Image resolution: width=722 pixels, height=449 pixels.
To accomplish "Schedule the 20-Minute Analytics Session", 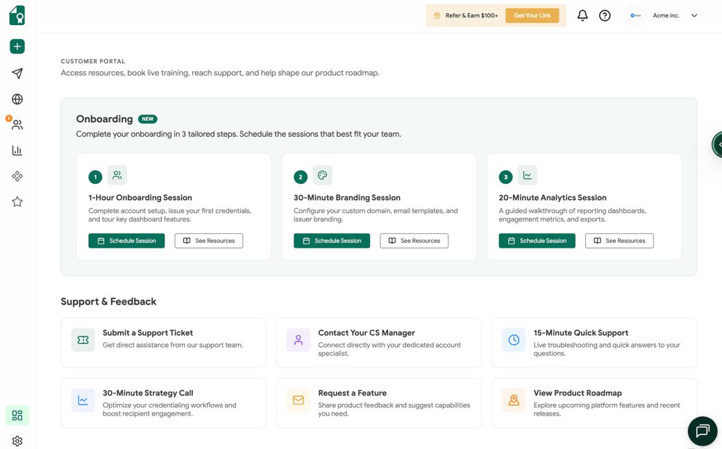I will pos(537,241).
